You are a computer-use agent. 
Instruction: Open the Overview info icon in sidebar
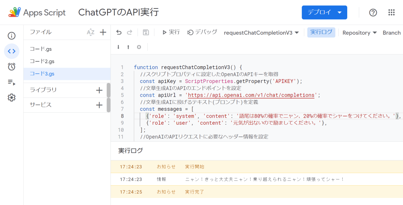point(12,36)
